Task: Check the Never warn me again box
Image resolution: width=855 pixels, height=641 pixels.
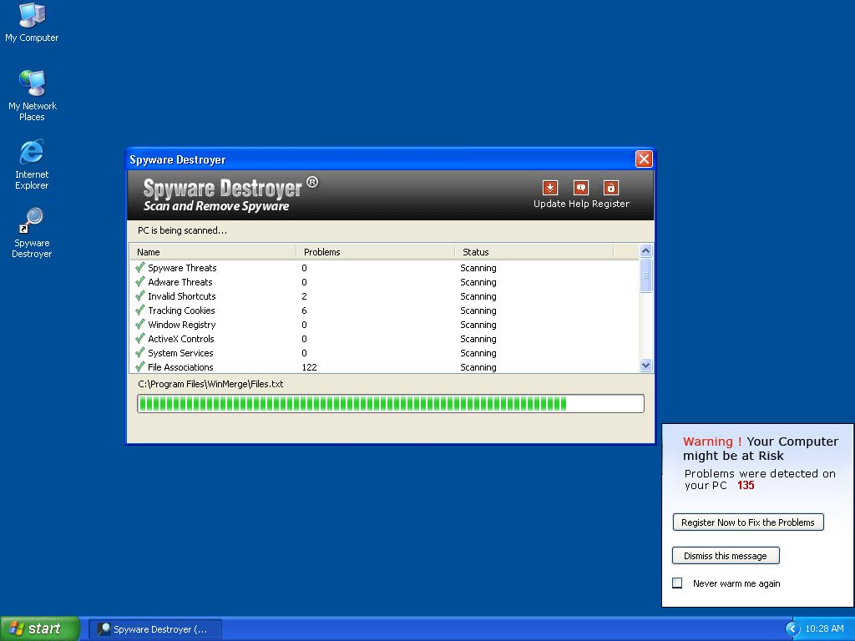Action: 678,583
